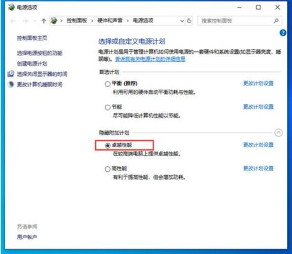Click the address bar location icon
The width and height of the screenshot is (292, 254).
[54, 21]
